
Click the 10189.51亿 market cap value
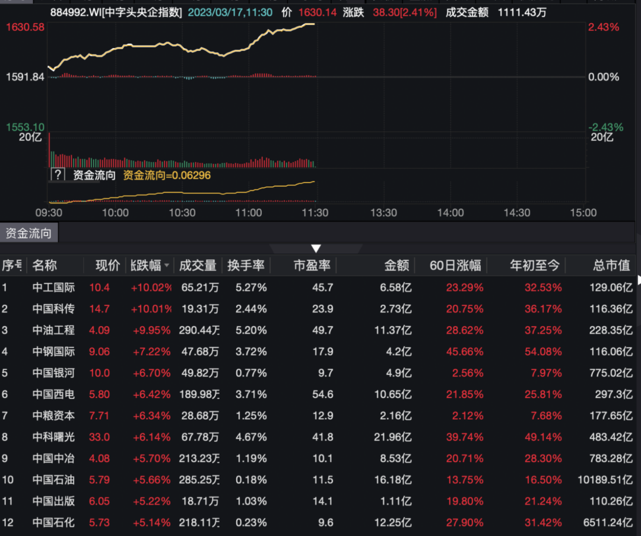pos(605,480)
